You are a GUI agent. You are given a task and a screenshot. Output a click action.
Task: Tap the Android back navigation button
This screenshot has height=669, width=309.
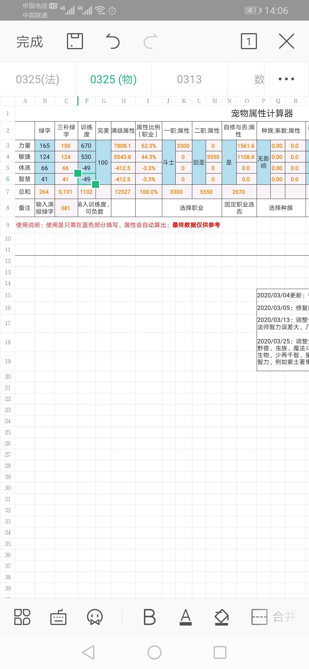tap(88, 652)
